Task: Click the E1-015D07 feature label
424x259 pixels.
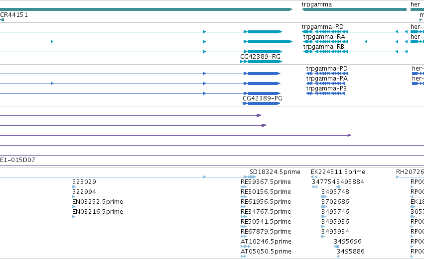Action: click(x=17, y=160)
